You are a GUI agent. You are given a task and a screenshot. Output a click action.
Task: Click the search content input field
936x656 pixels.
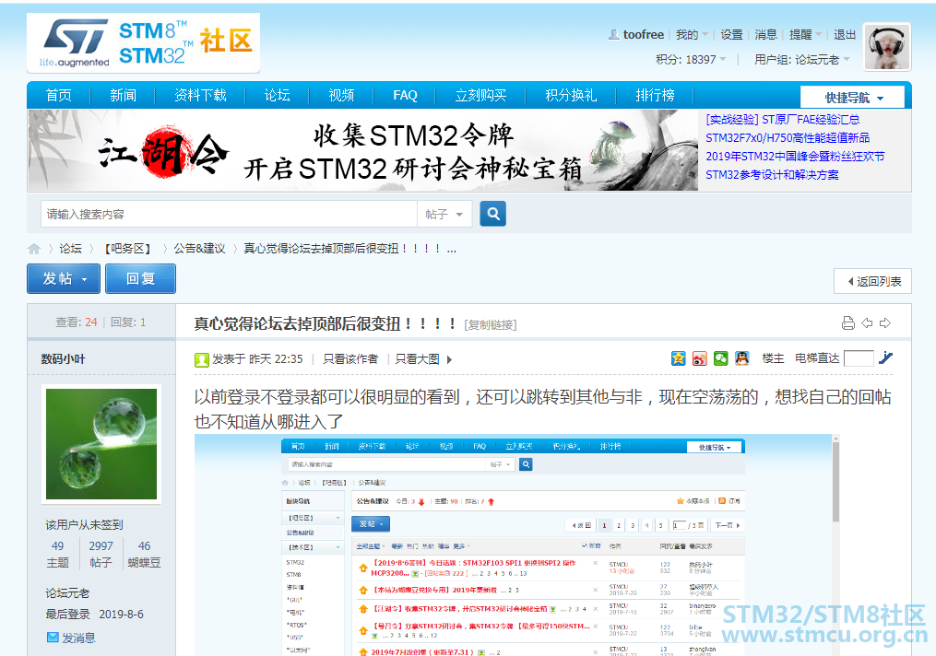pyautogui.click(x=230, y=214)
